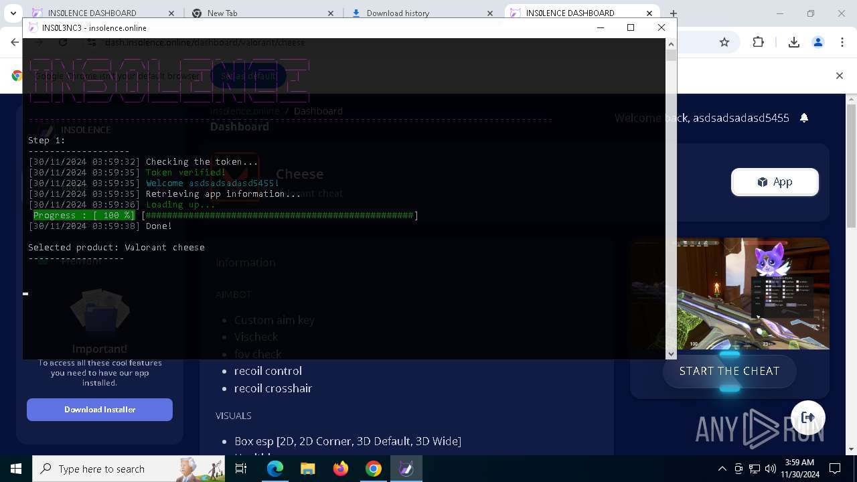The height and width of the screenshot is (482, 857).
Task: Click START THE CHEAT button
Action: [x=729, y=371]
